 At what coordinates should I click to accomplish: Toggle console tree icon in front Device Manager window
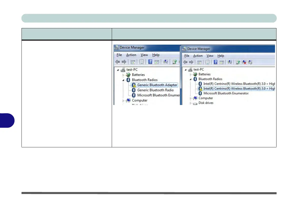(x=199, y=62)
